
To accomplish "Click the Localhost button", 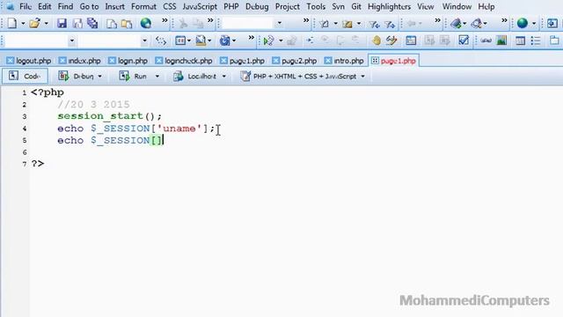I will pyautogui.click(x=195, y=77).
